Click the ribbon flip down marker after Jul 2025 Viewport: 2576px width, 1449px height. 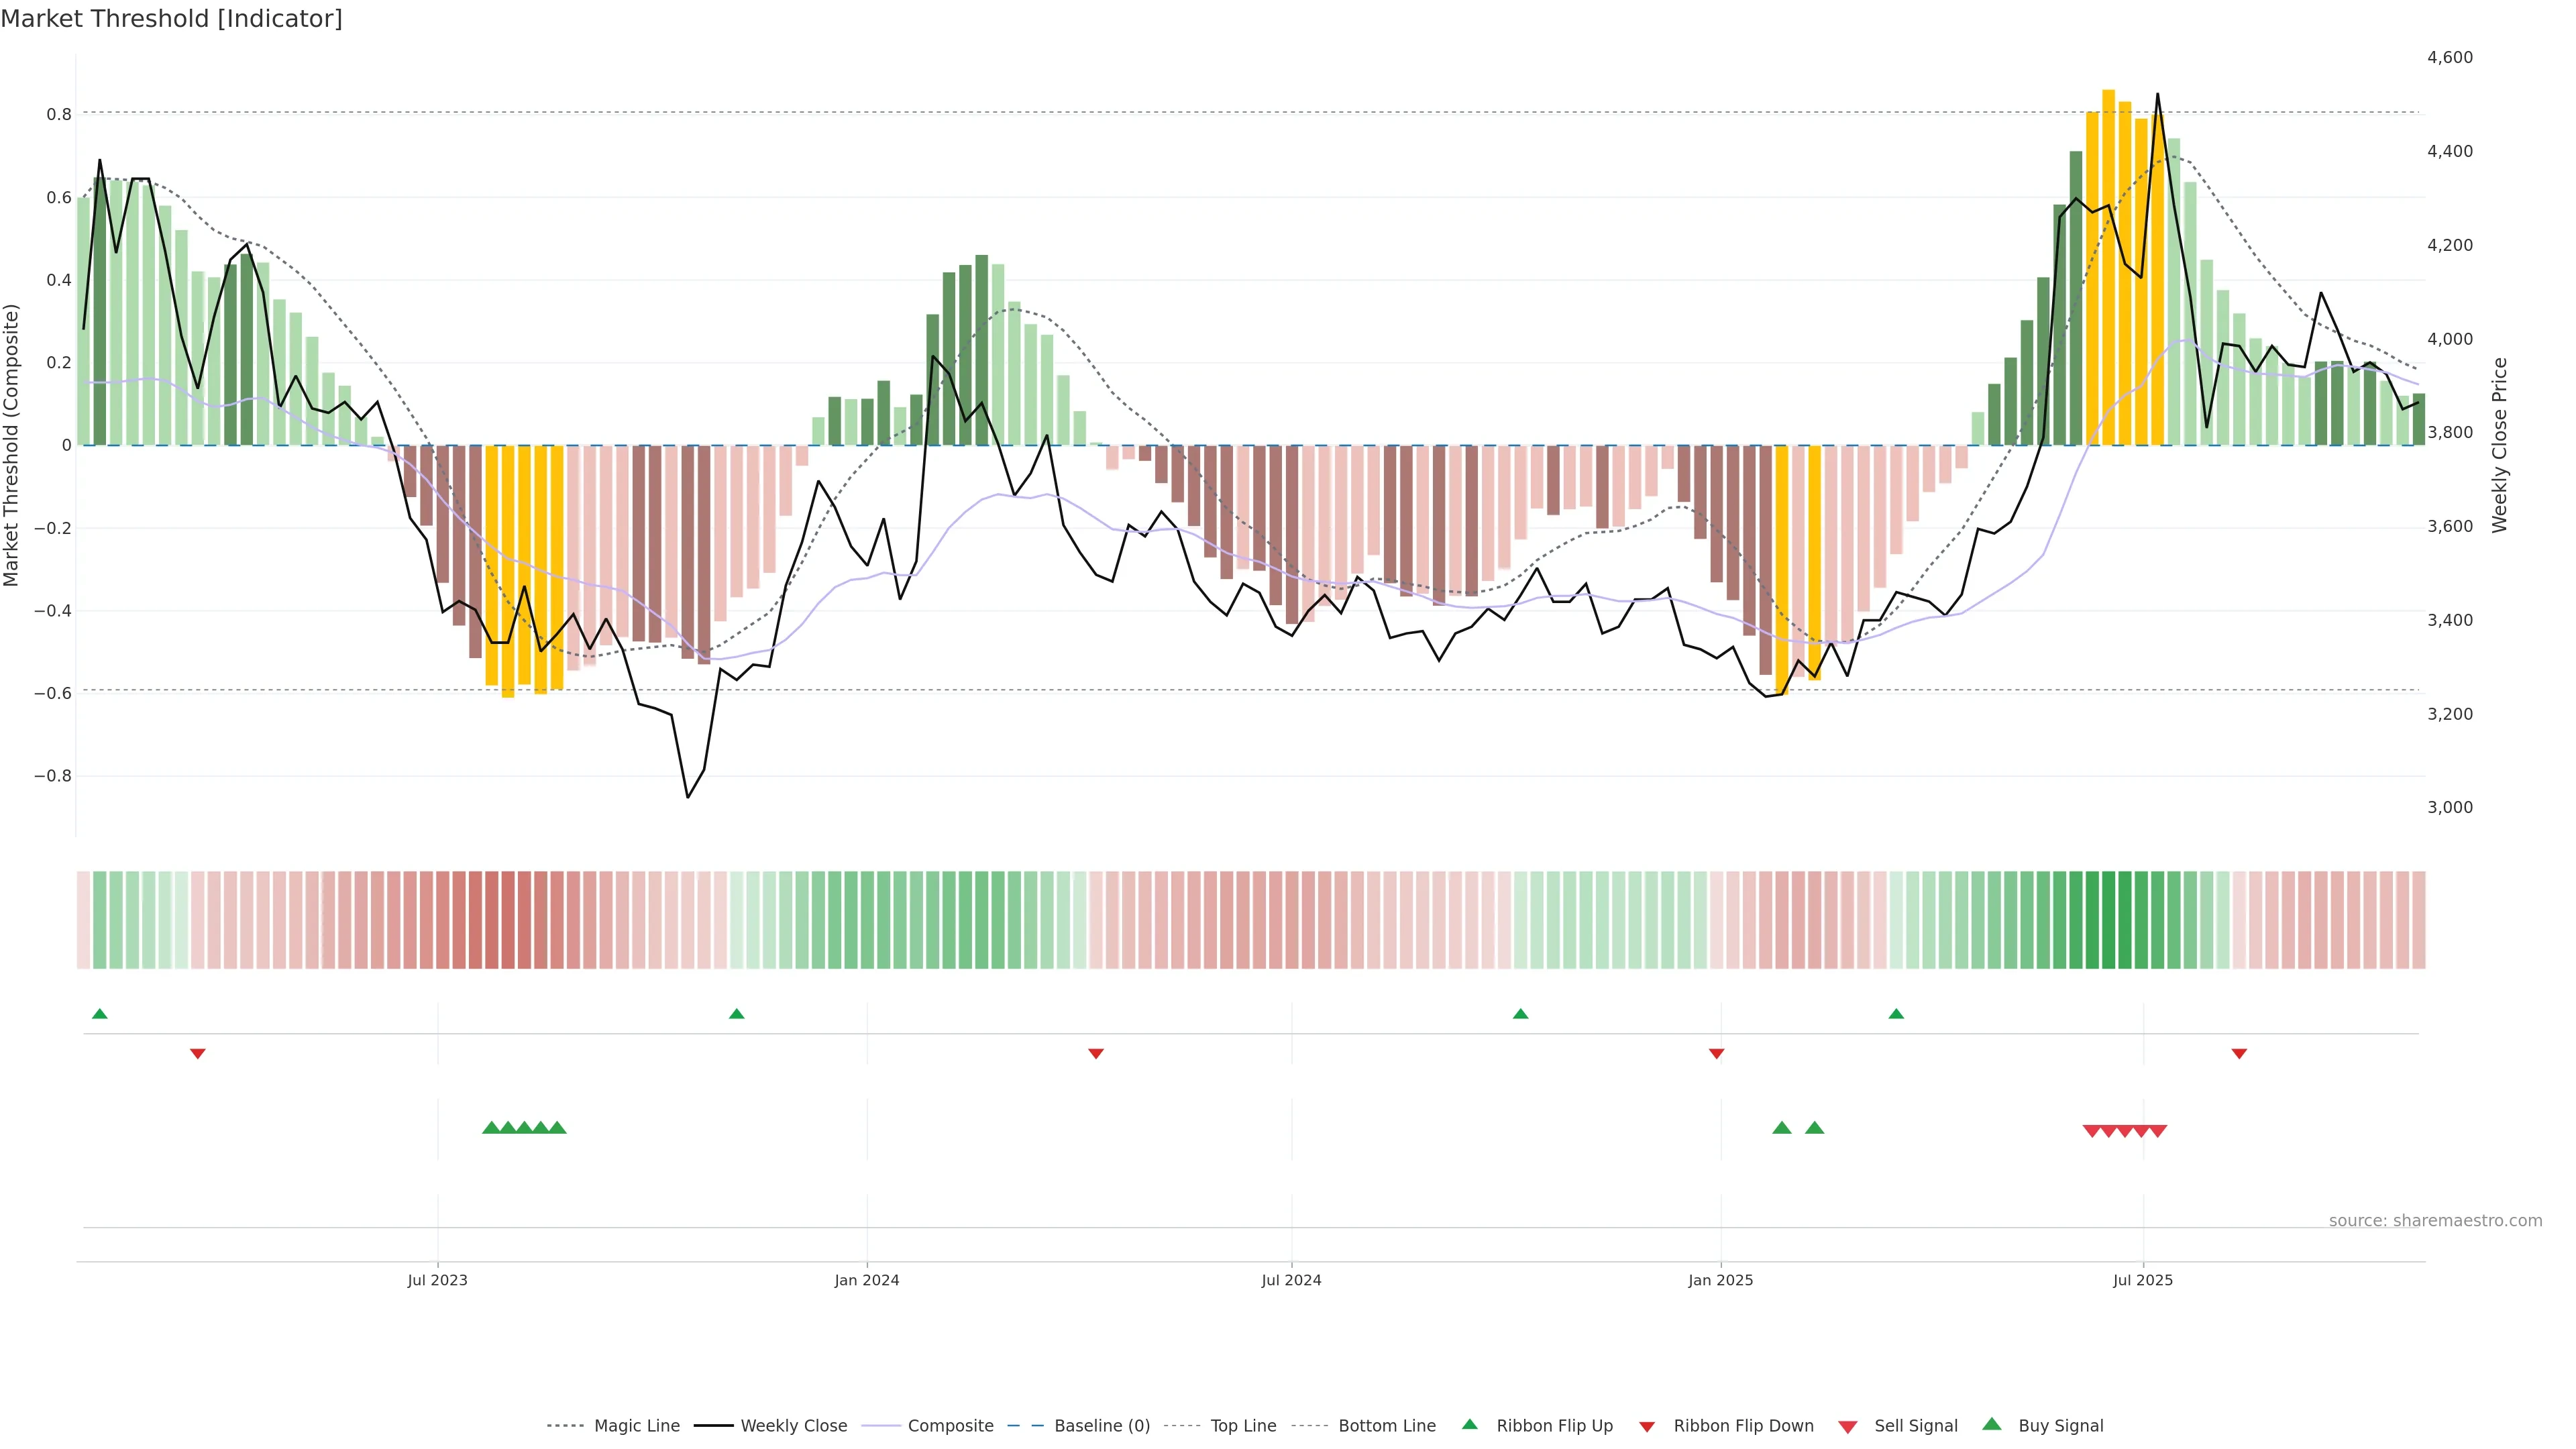pos(2239,1054)
